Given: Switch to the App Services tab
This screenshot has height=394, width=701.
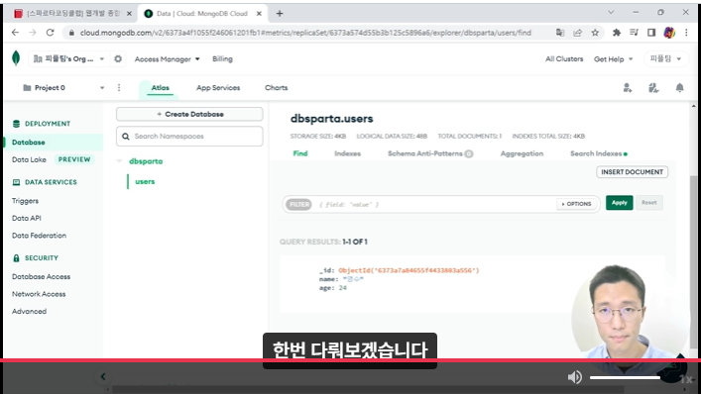Looking at the screenshot, I should pos(218,88).
